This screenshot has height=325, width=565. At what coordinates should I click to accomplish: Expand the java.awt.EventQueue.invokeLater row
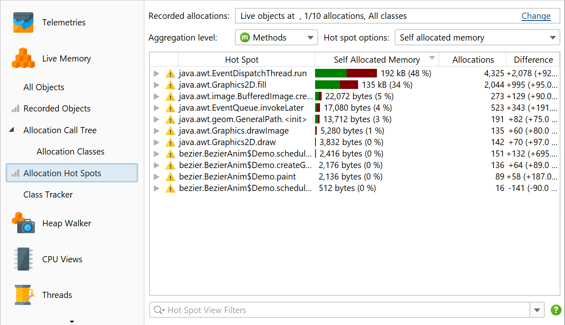click(156, 108)
